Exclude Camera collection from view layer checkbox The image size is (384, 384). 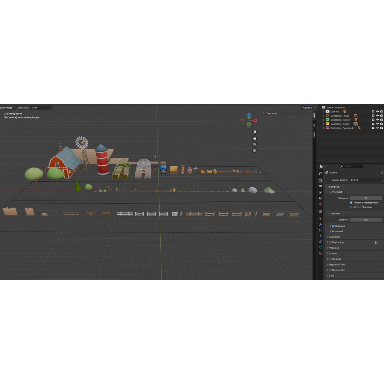click(x=373, y=111)
